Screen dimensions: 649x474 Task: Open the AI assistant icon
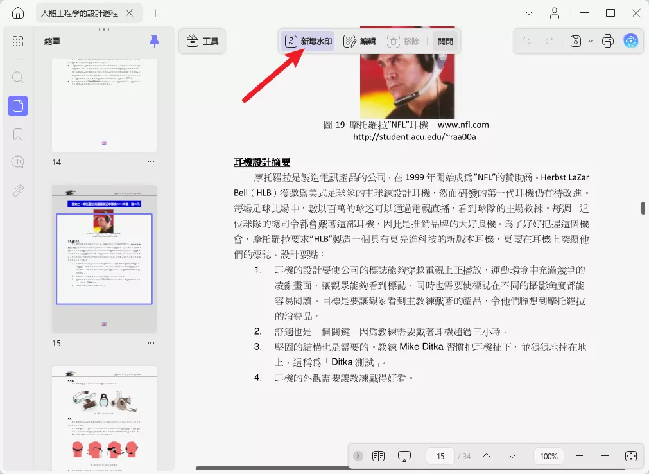(631, 41)
